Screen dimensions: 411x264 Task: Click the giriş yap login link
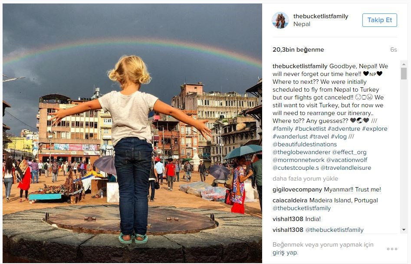(285, 253)
